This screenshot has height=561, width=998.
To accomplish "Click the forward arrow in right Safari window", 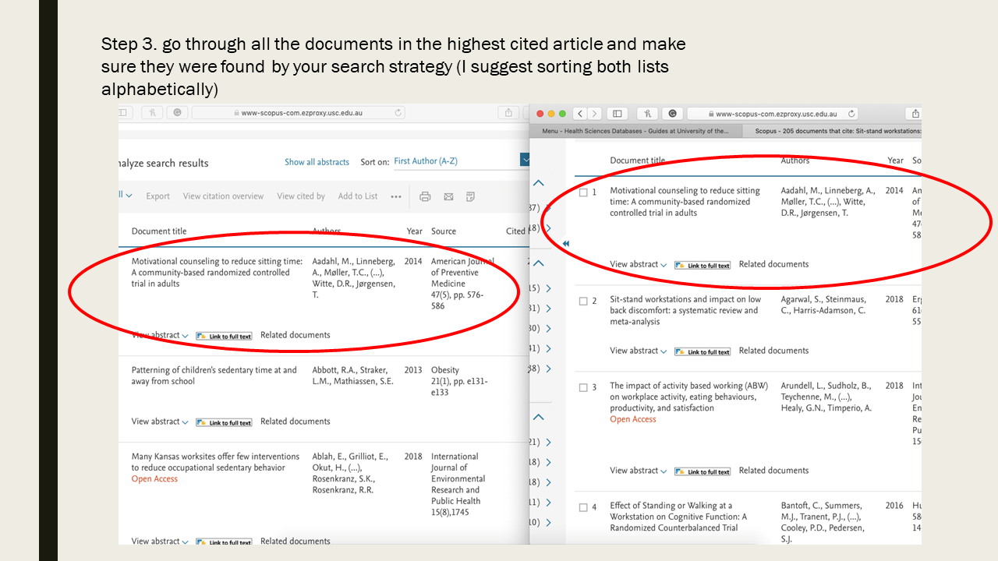I will (595, 114).
